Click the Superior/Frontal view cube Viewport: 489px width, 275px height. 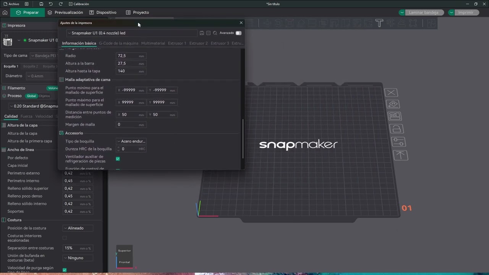pos(125,256)
